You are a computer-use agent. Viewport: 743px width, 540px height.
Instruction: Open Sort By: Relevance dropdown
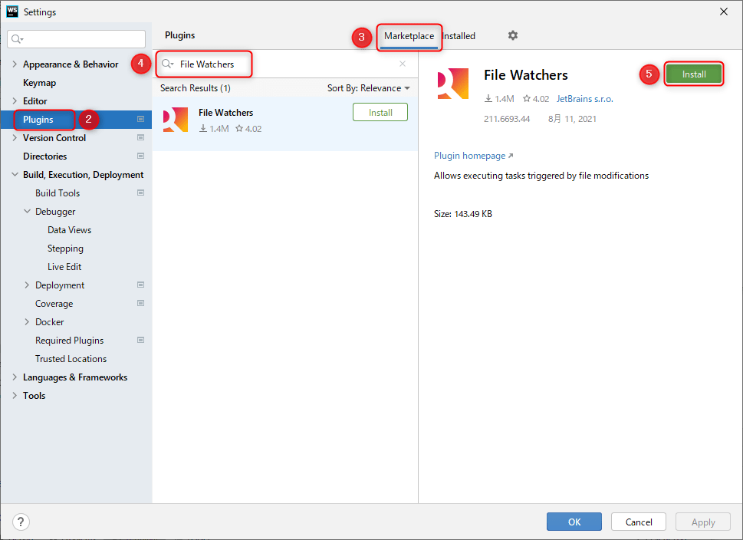[x=369, y=88]
